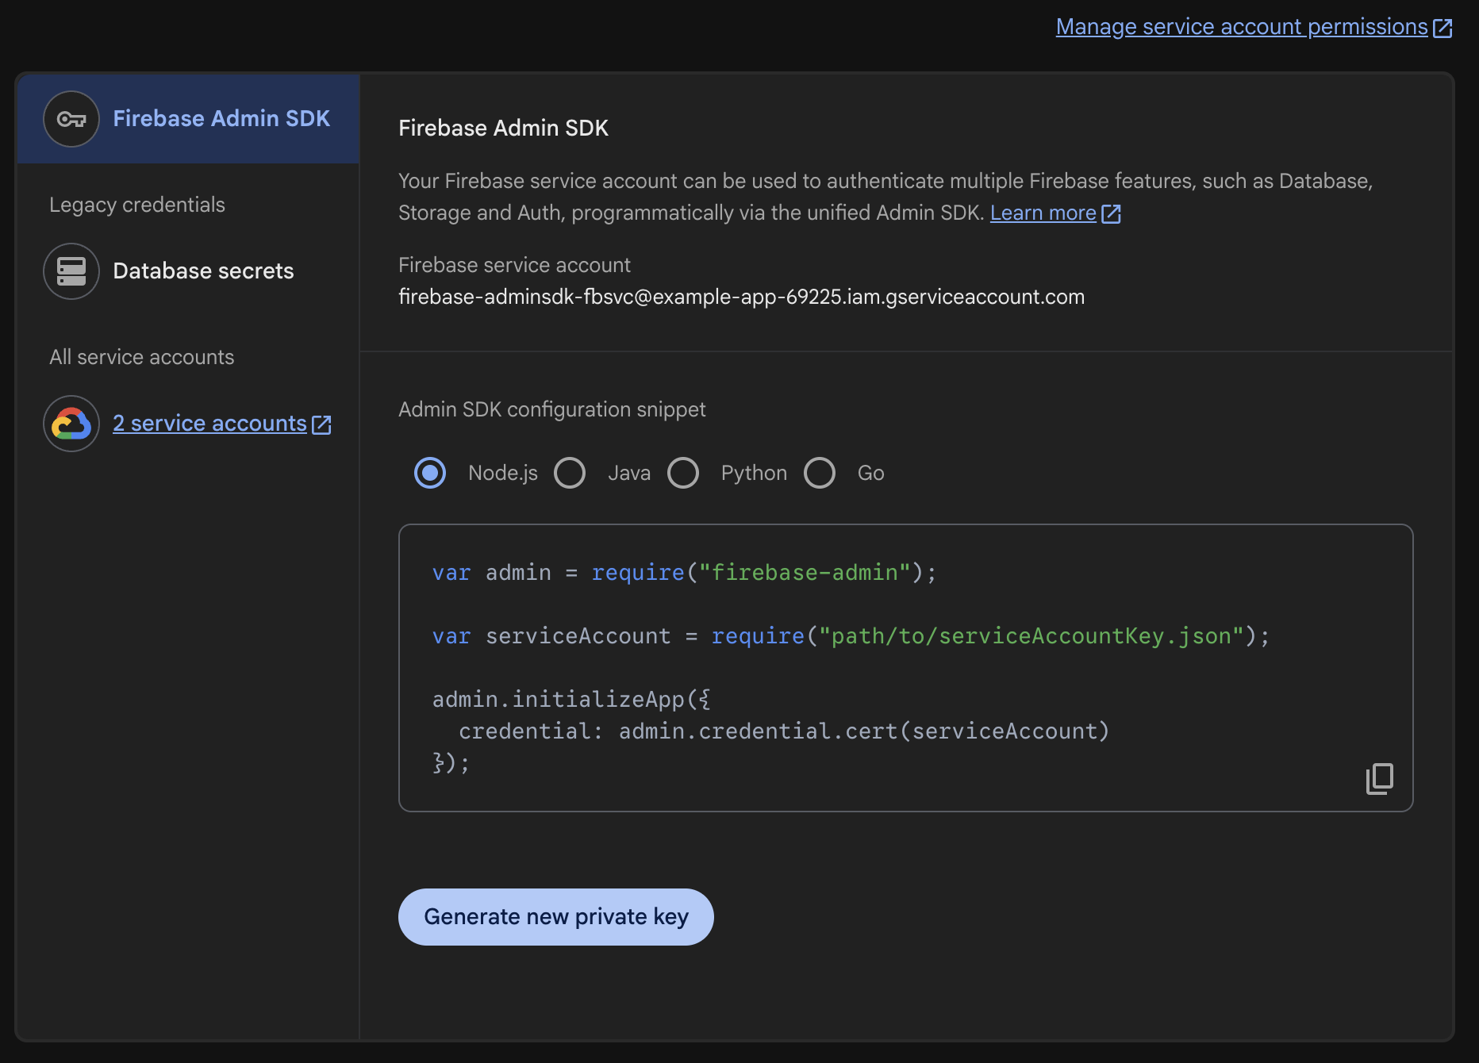Click the Legacy credentials section label
1479x1063 pixels.
(x=137, y=205)
